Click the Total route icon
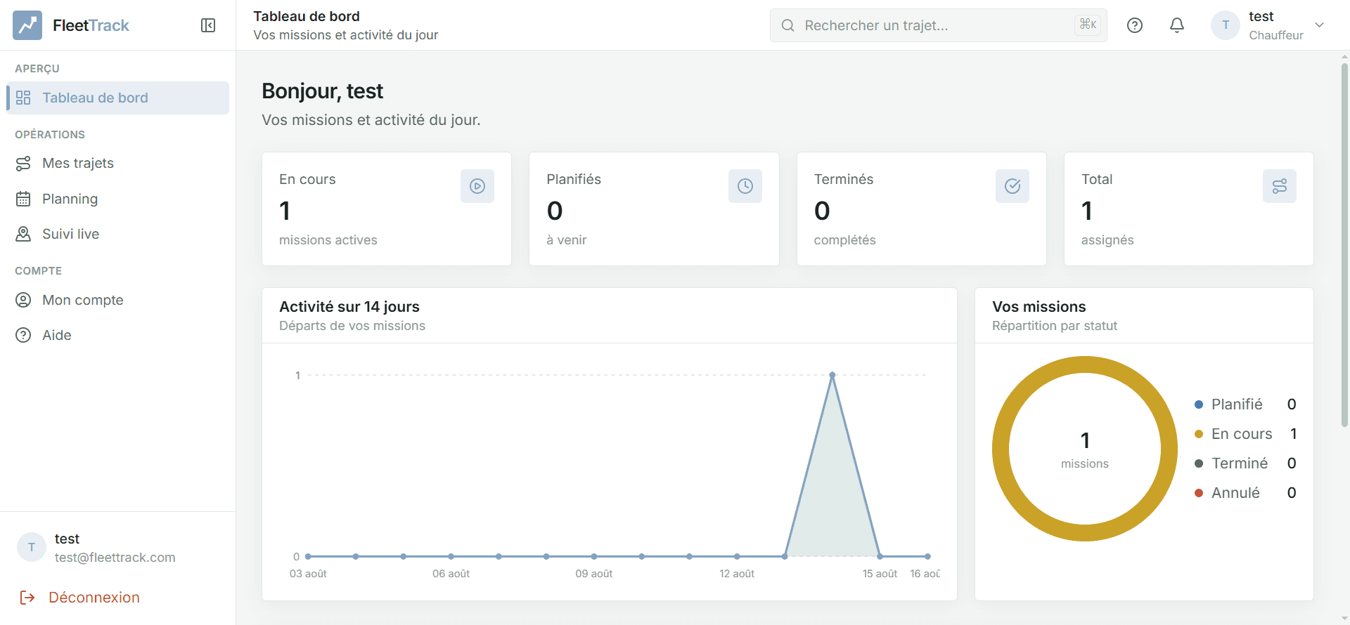Viewport: 1350px width, 625px height. [x=1280, y=186]
